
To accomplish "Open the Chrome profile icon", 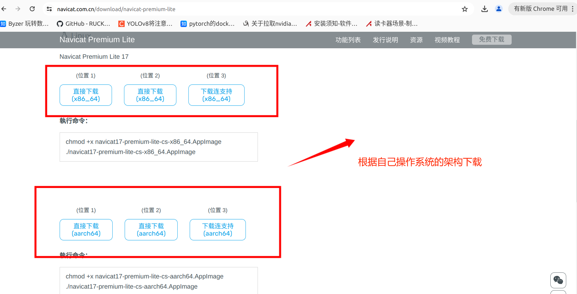I will (x=499, y=9).
